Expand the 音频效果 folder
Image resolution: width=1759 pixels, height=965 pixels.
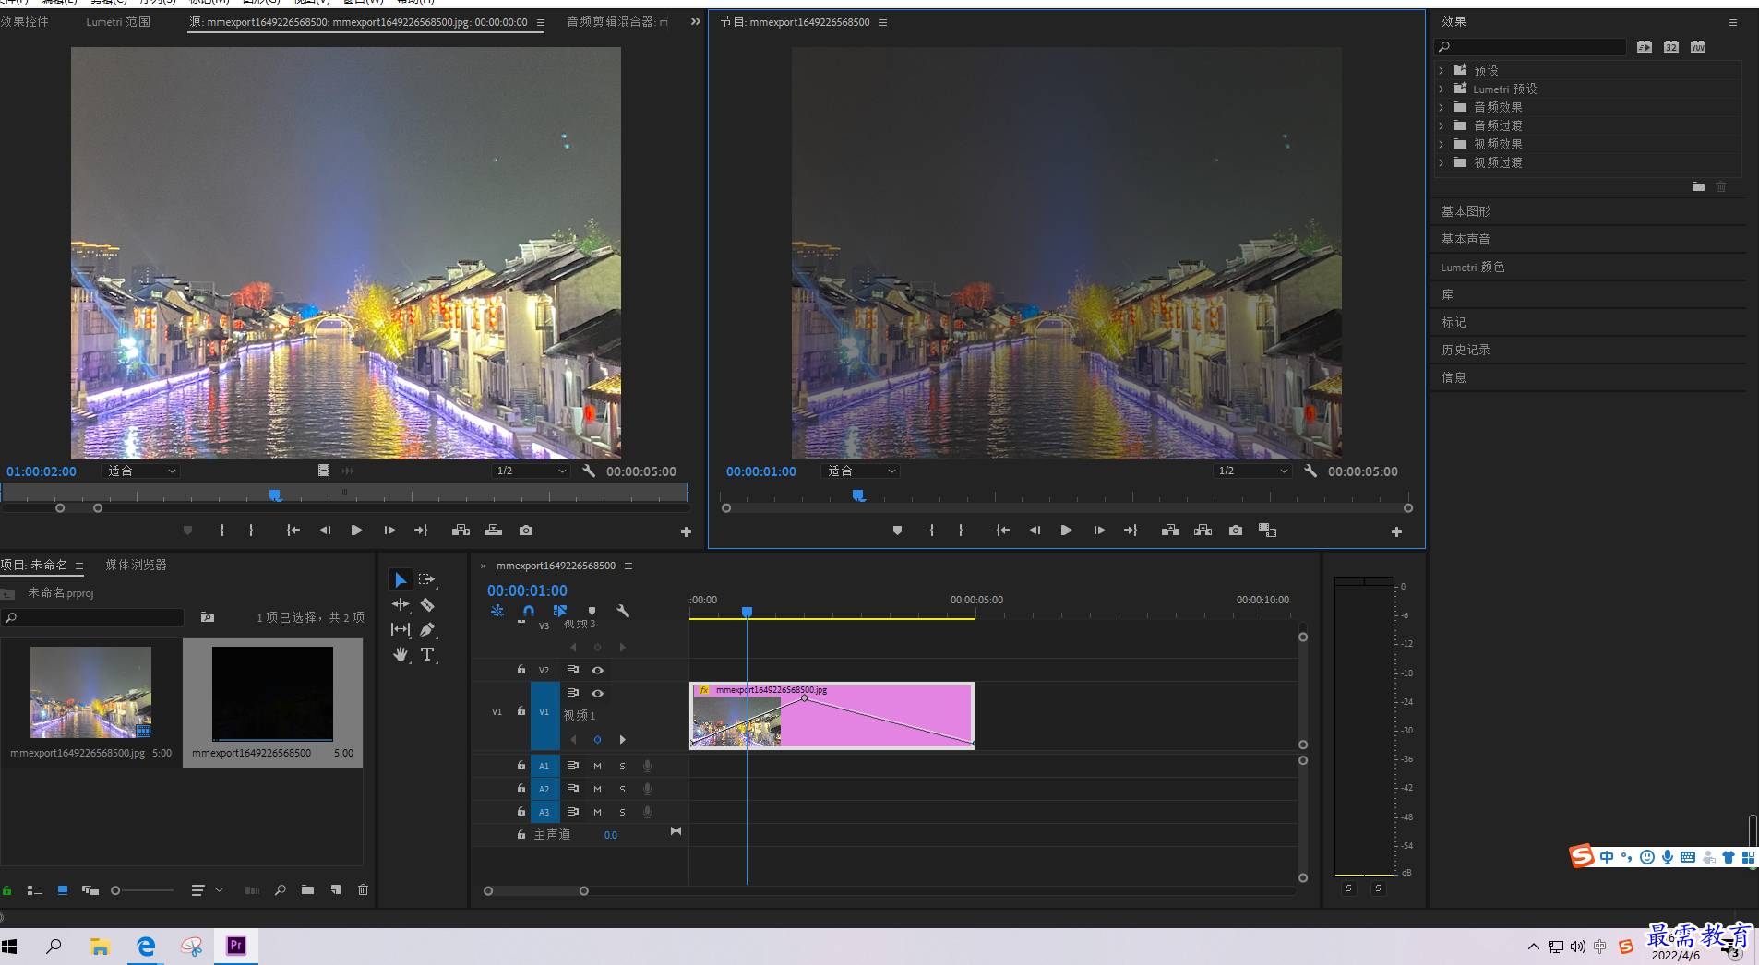click(1441, 107)
